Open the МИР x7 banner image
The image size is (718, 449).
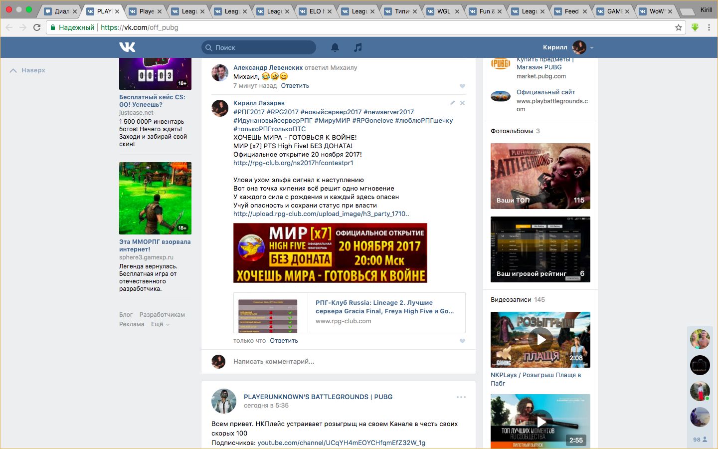tap(330, 253)
